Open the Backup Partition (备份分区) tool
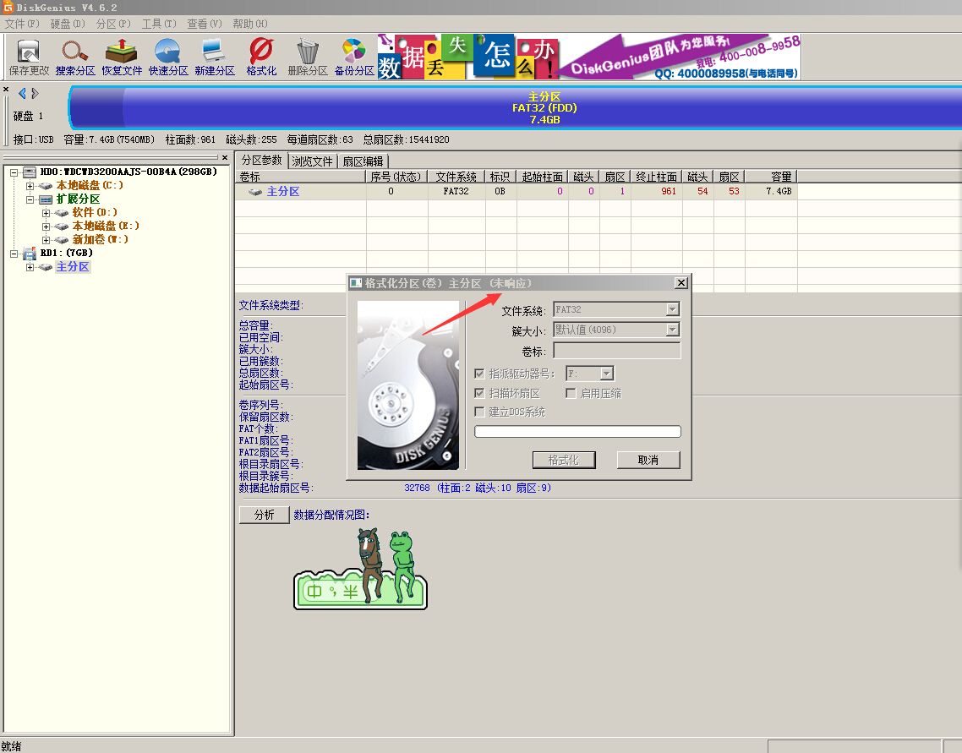962x753 pixels. tap(354, 57)
